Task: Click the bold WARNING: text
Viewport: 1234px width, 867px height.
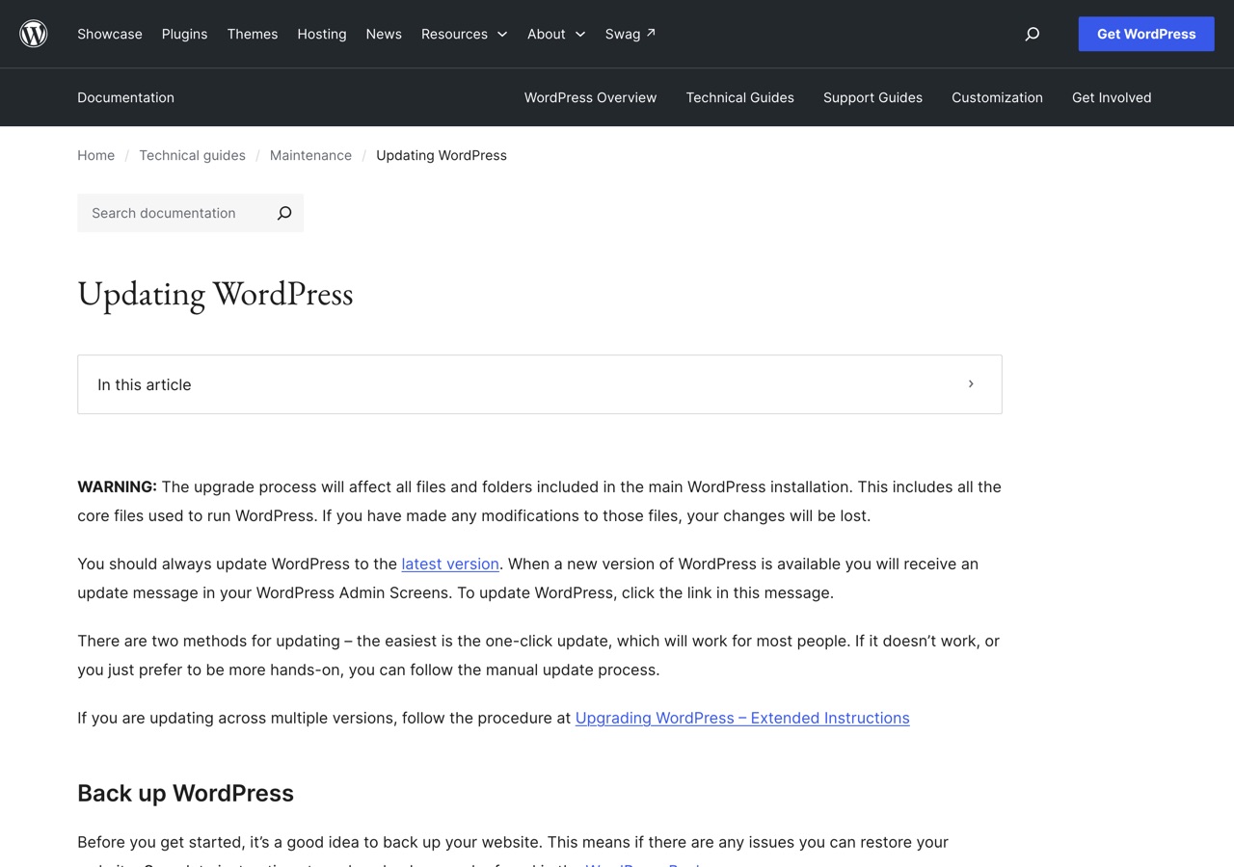Action: coord(117,486)
